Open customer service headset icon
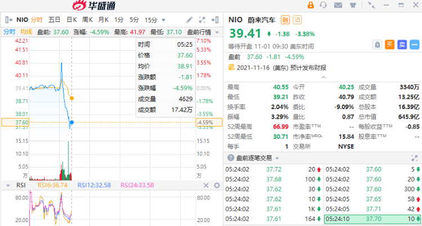Screen dimensions: 422x226 [324, 6]
